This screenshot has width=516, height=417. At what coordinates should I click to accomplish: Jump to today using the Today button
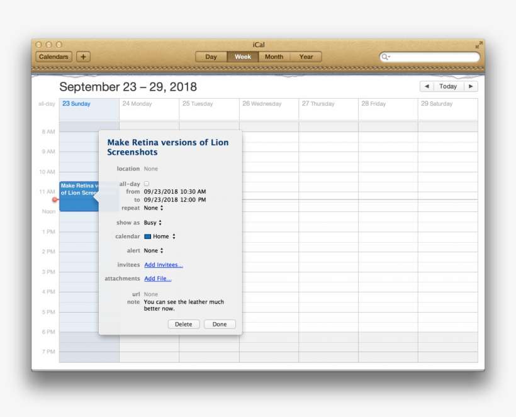pyautogui.click(x=447, y=86)
